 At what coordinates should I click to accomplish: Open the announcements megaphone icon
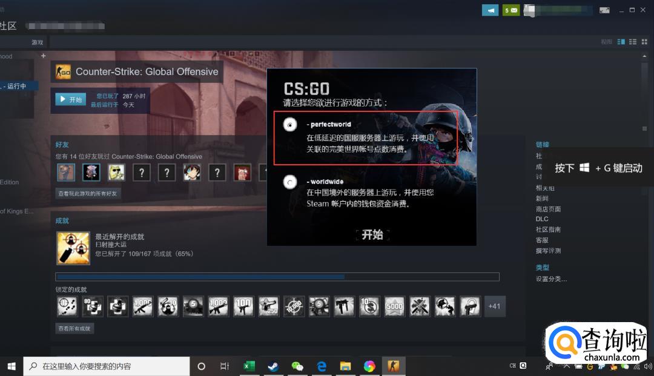point(490,10)
